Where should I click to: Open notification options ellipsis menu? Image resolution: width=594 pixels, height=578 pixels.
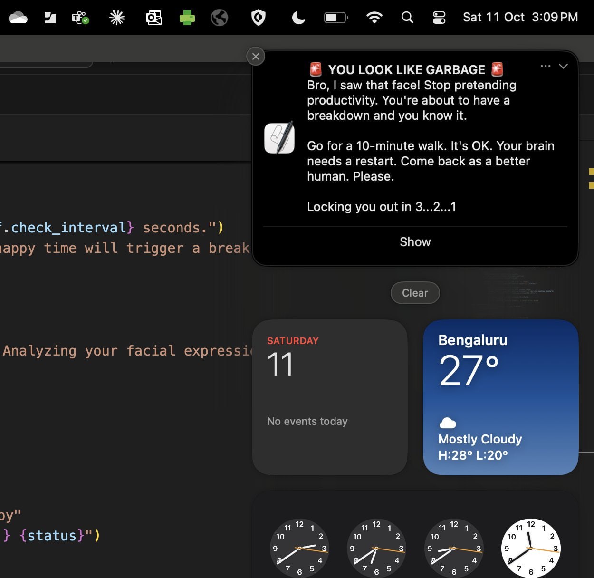(546, 66)
